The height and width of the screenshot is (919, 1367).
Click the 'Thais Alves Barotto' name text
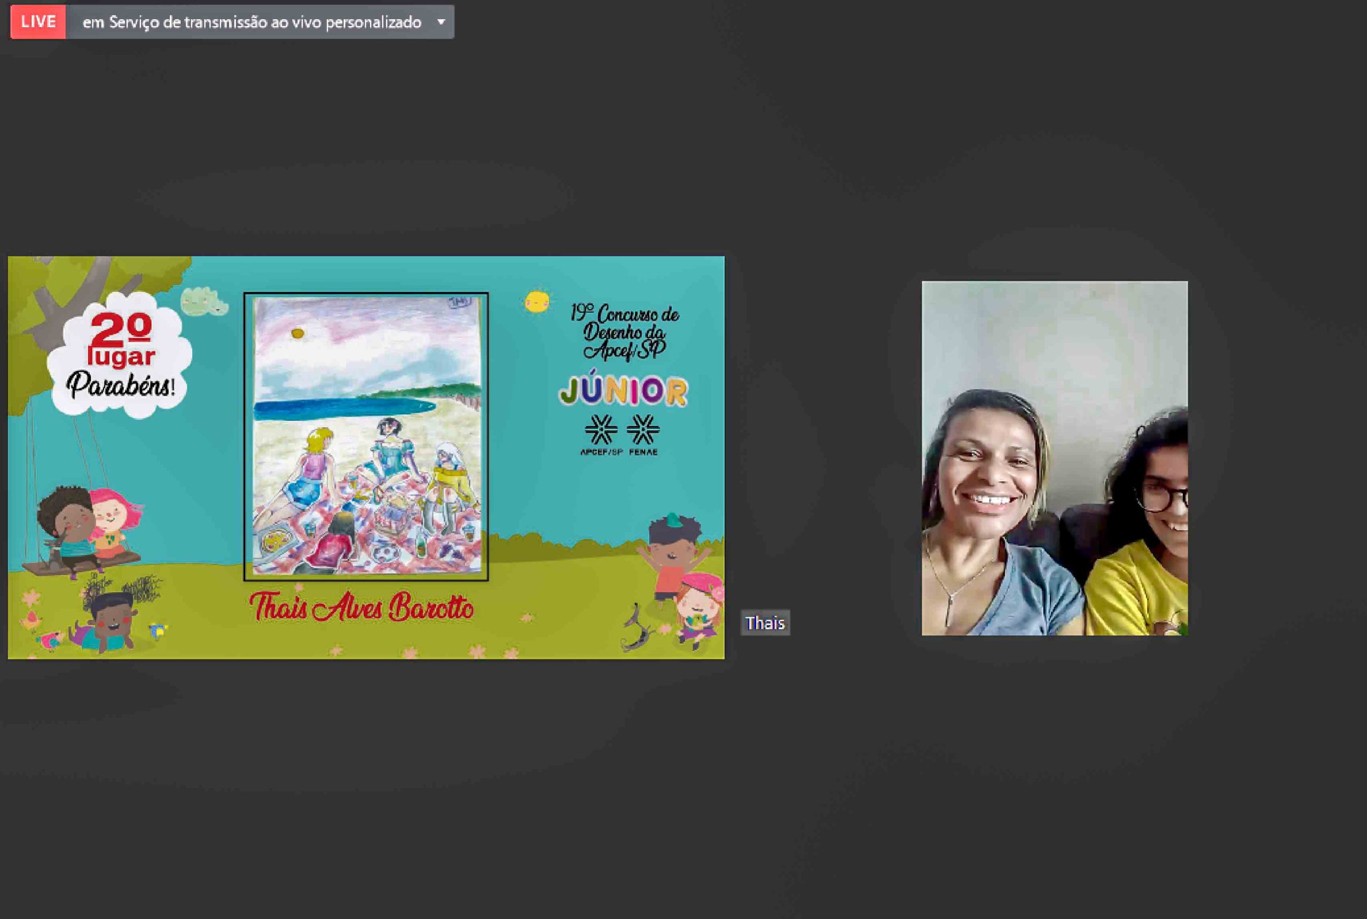(x=362, y=607)
